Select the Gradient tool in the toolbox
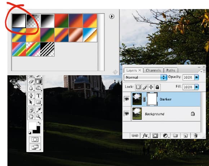209x166 pixels. point(39,82)
